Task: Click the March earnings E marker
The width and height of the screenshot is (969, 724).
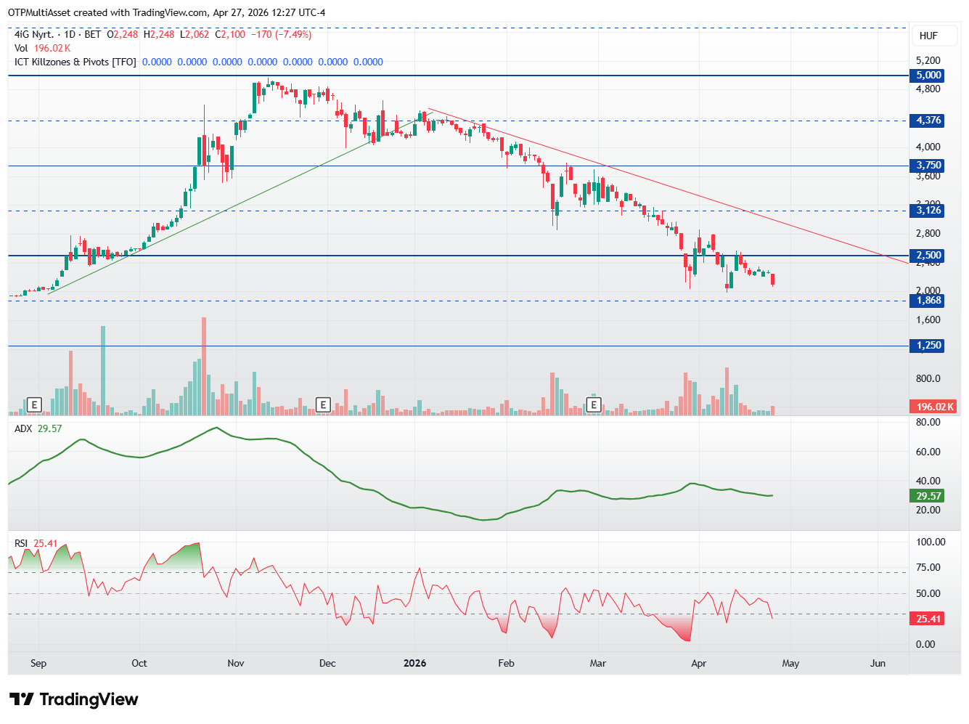Action: [x=594, y=404]
